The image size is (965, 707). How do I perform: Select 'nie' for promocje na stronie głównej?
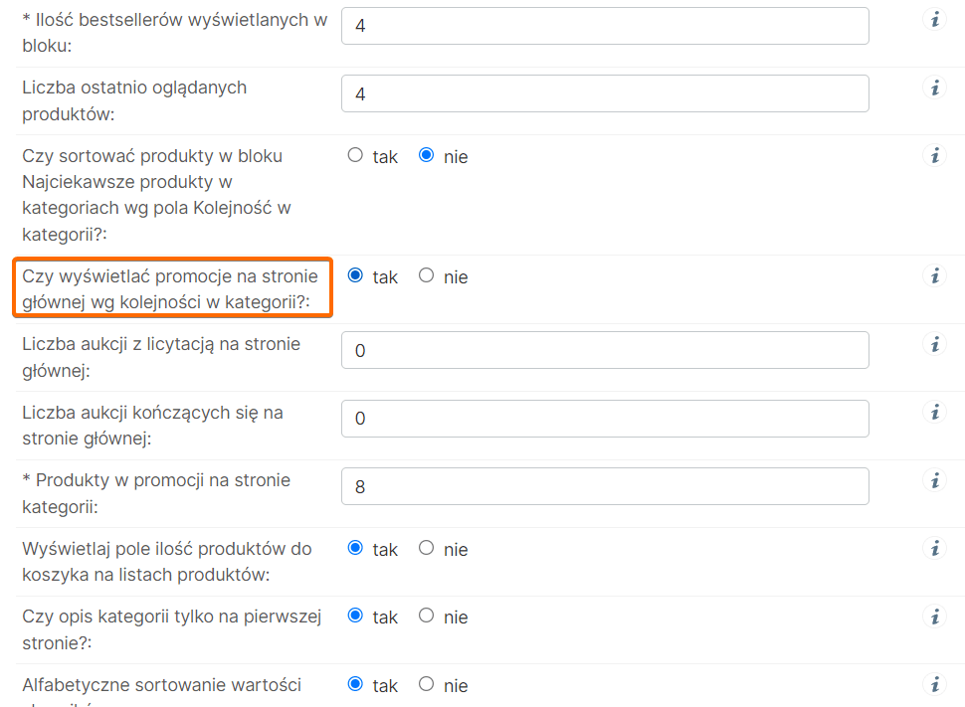point(427,275)
